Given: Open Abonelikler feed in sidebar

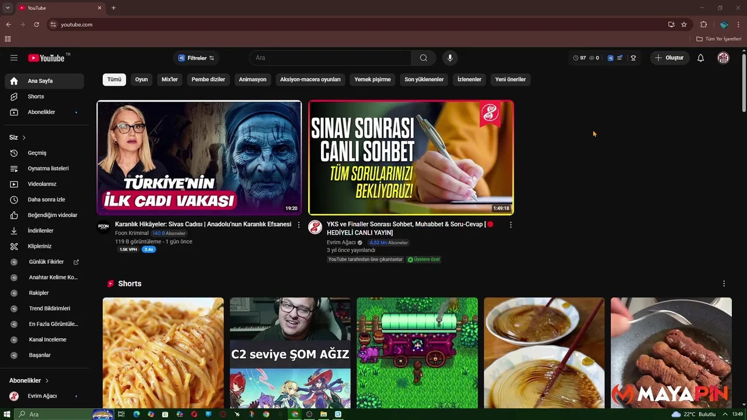Looking at the screenshot, I should click(x=44, y=112).
